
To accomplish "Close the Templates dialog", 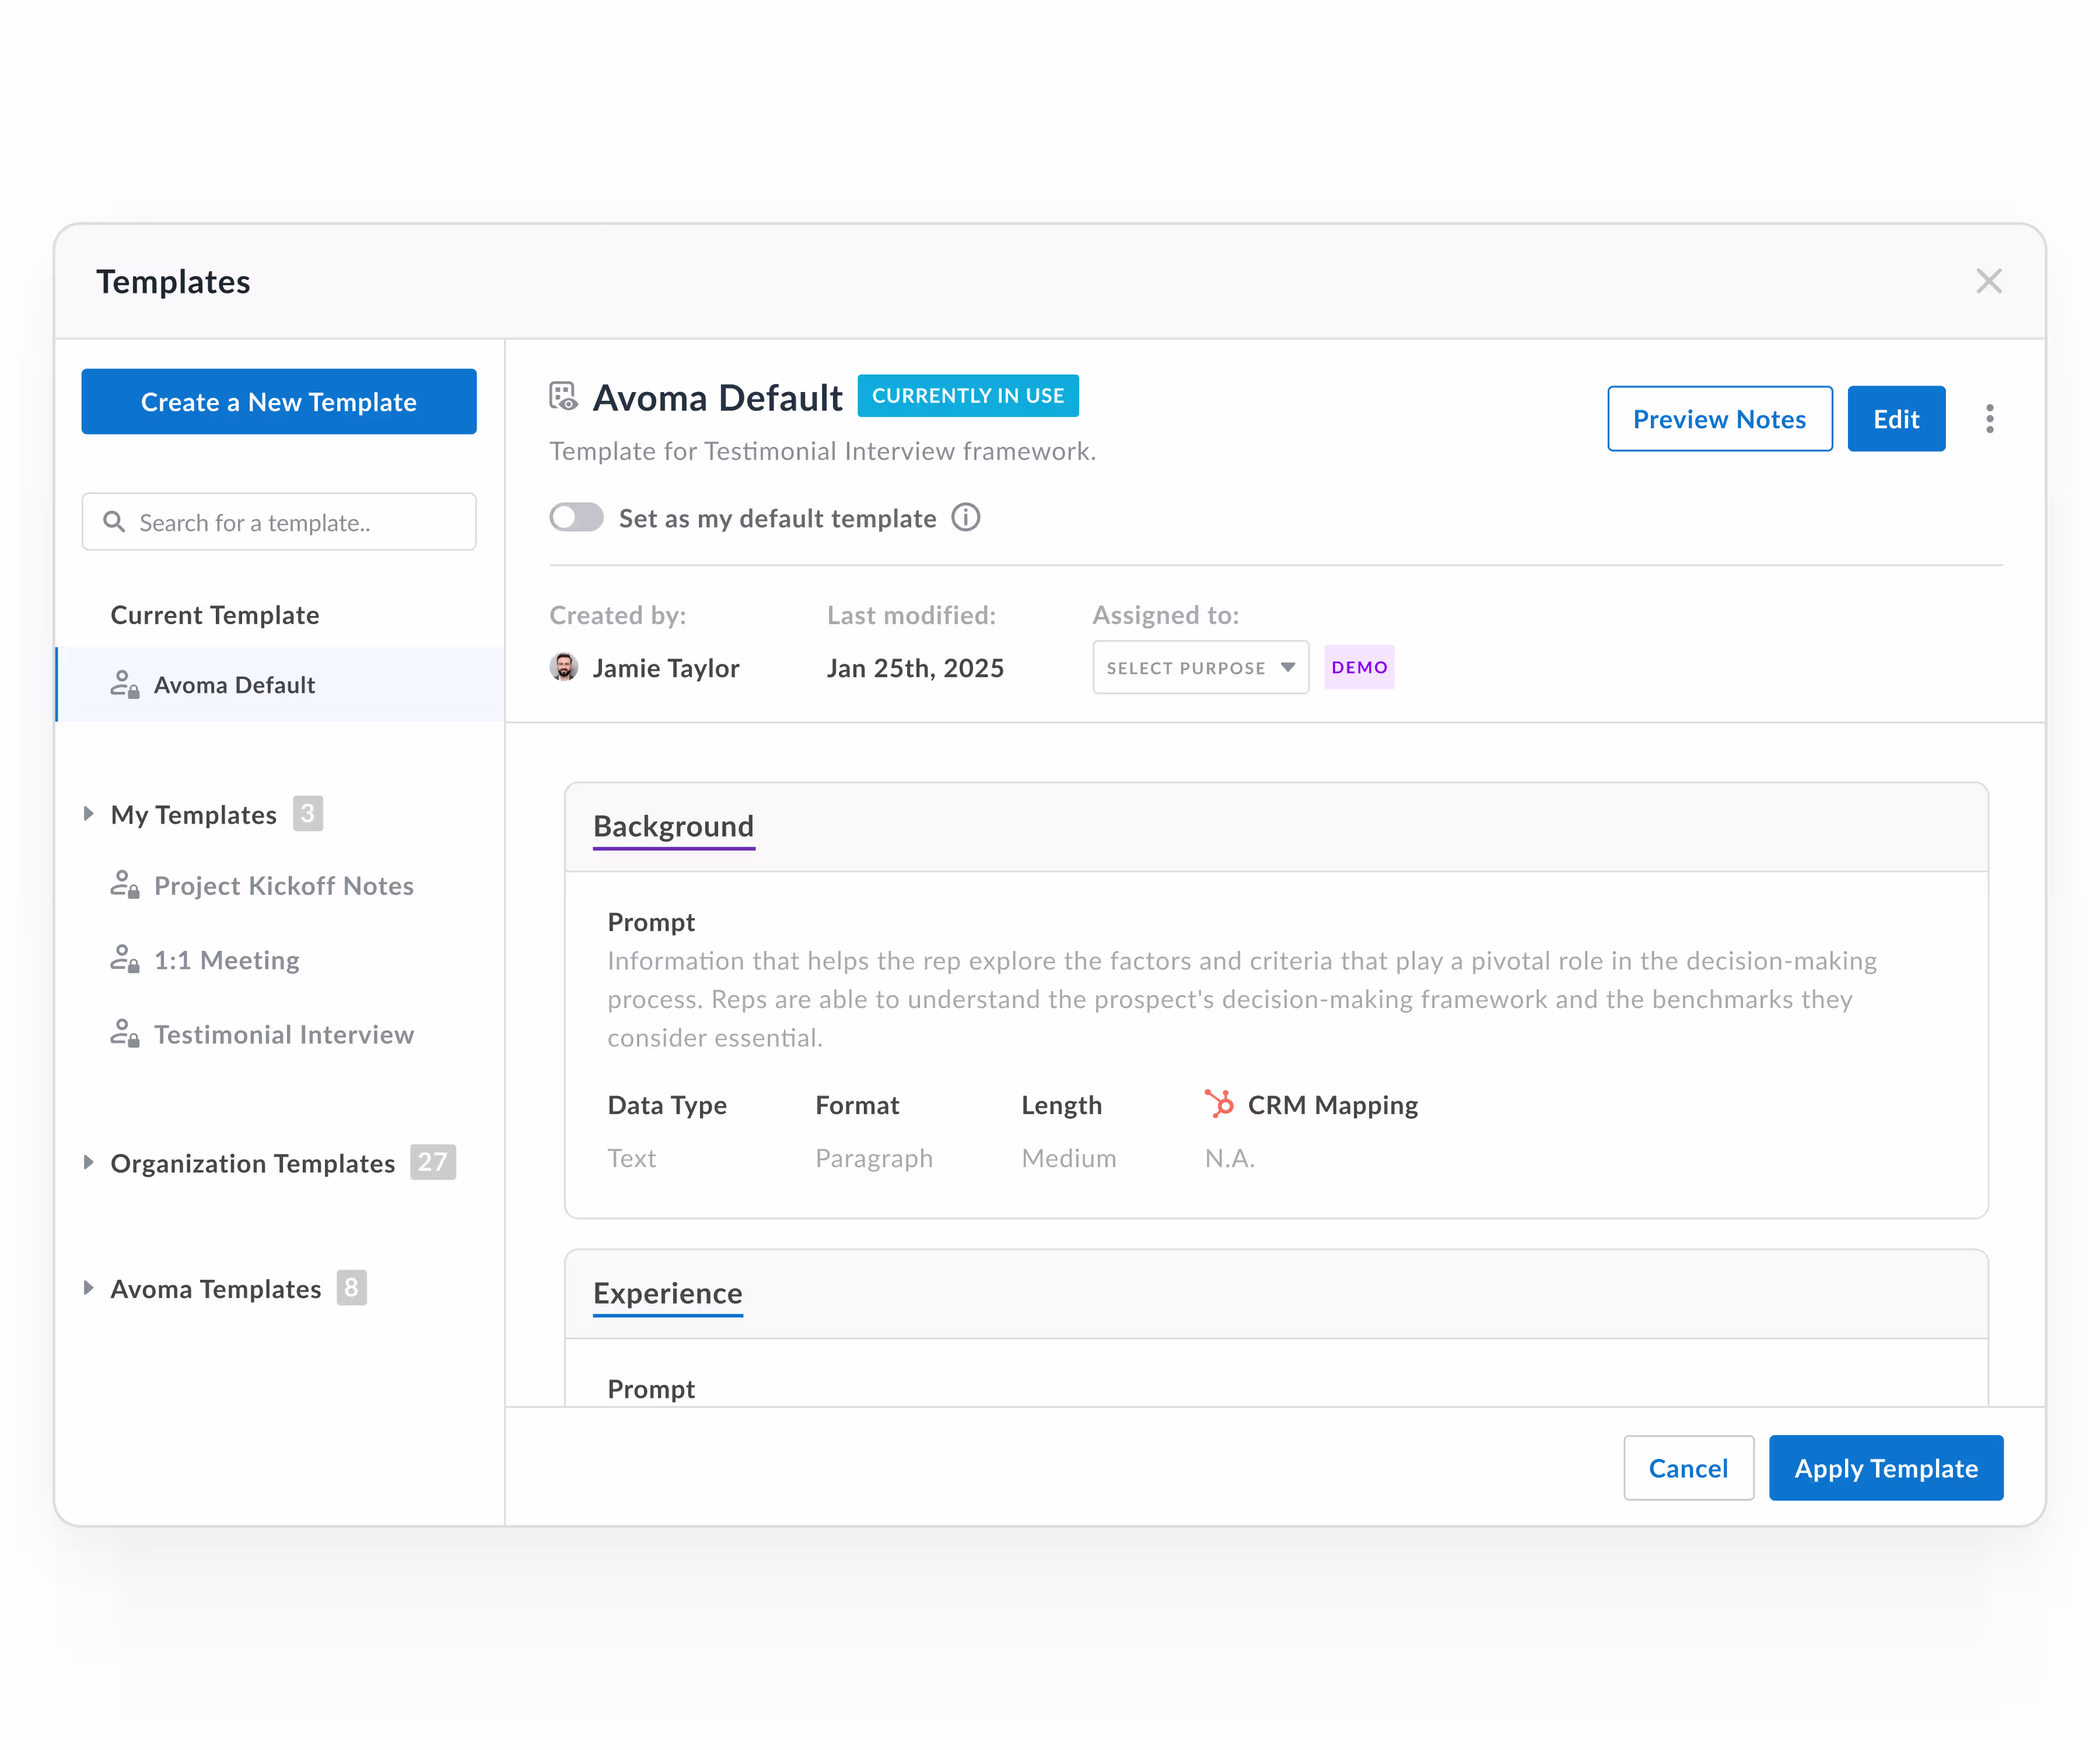I will [x=1989, y=282].
